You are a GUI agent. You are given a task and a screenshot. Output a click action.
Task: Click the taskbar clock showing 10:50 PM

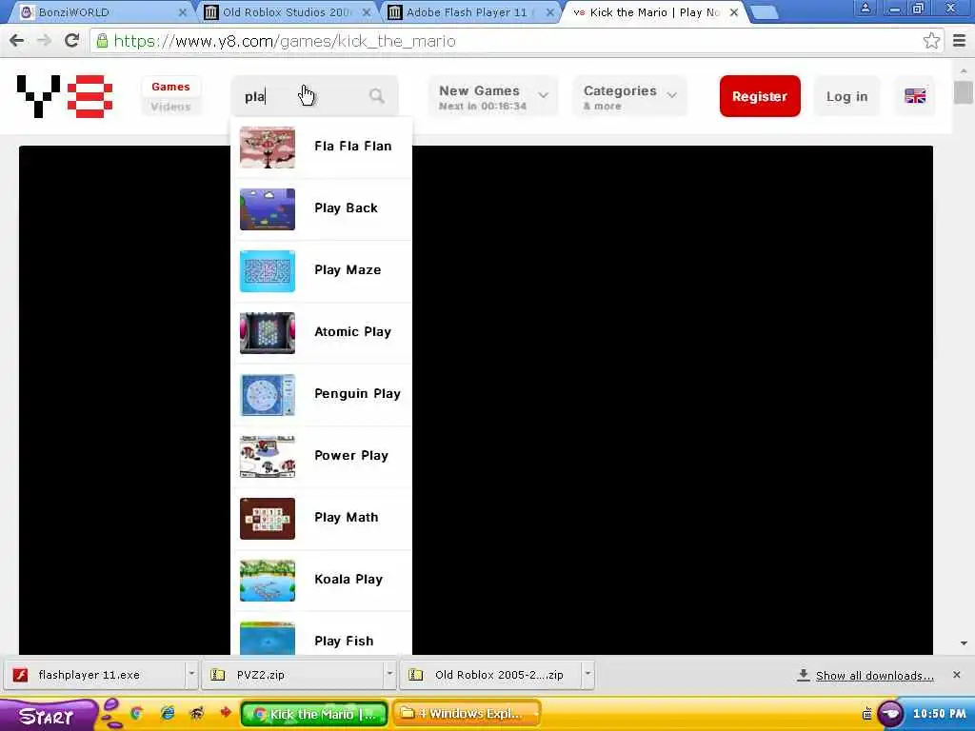[939, 714]
